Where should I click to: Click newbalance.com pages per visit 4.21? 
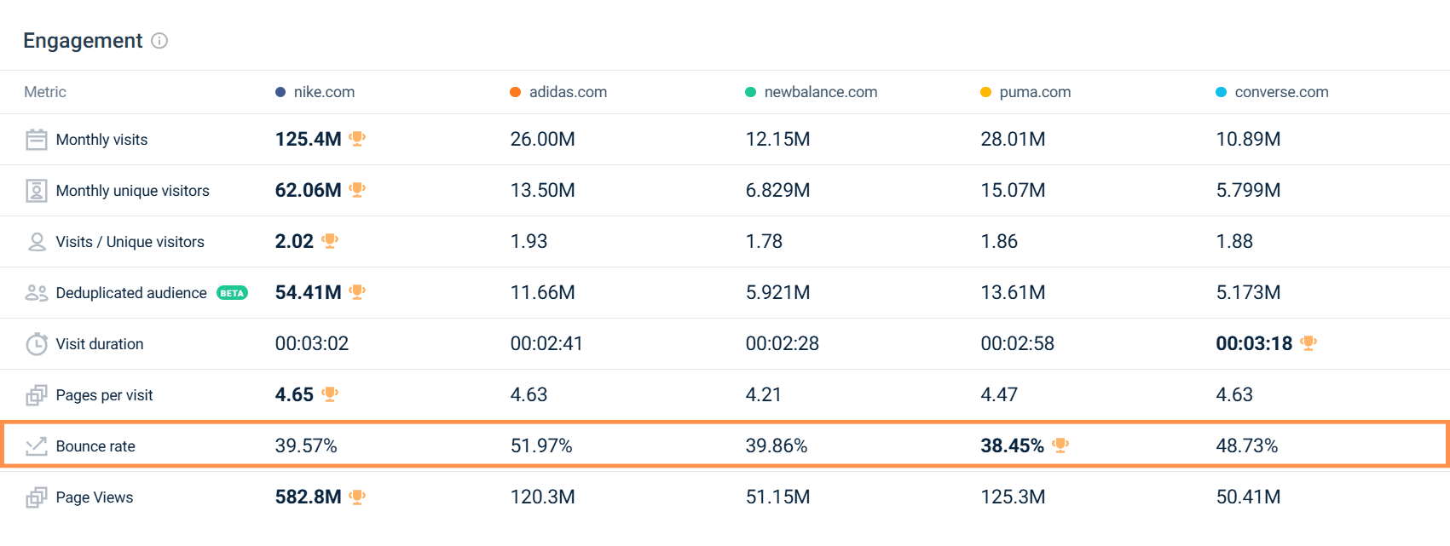pos(764,394)
